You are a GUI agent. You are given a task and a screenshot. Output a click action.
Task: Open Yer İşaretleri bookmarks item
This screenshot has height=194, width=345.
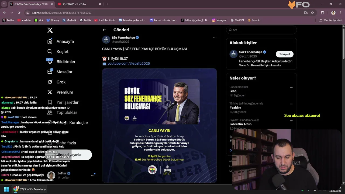(x=64, y=102)
